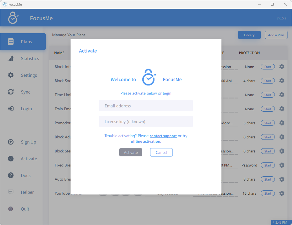The width and height of the screenshot is (292, 225).
Task: Click the Login arrow icon
Action: (11, 109)
